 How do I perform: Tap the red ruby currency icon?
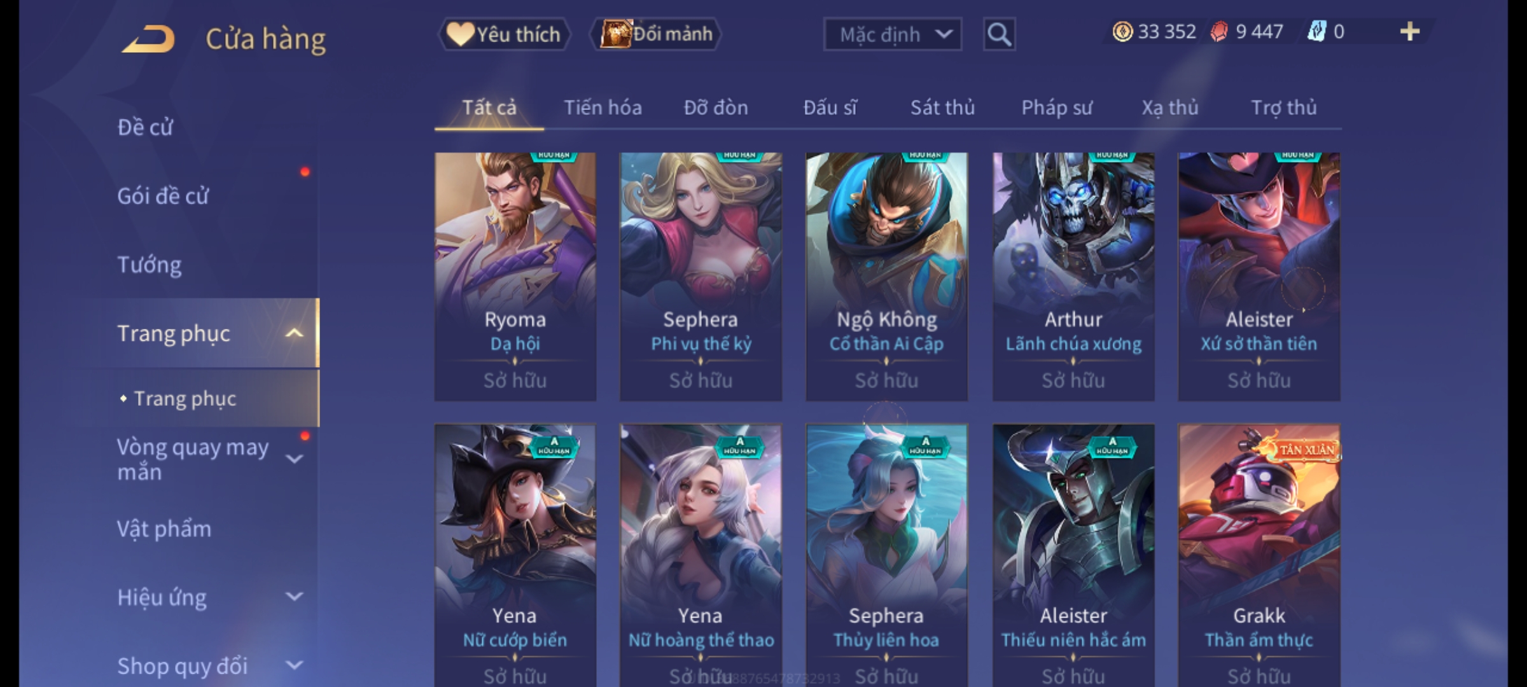click(1219, 32)
